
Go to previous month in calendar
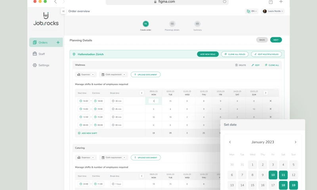point(230,142)
